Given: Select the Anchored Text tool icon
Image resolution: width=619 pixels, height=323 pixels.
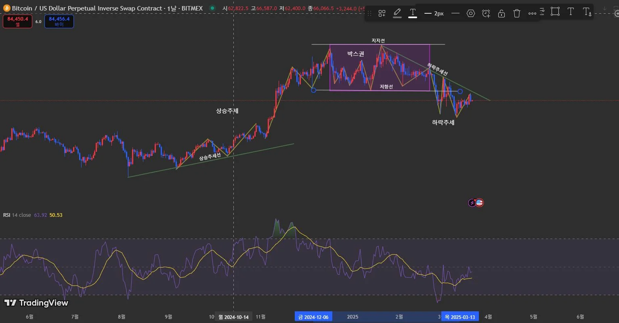Looking at the screenshot, I should (x=587, y=12).
